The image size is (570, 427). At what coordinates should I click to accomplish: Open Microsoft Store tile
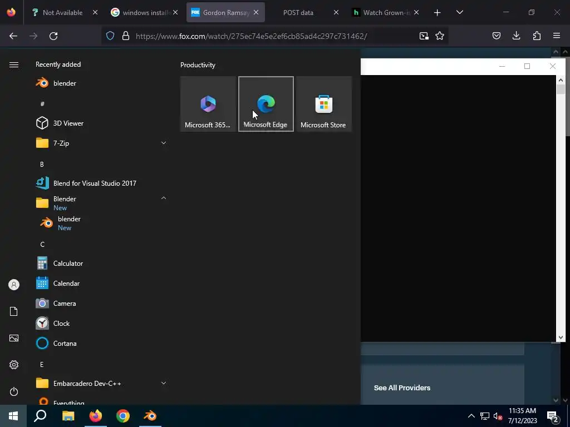coord(324,104)
